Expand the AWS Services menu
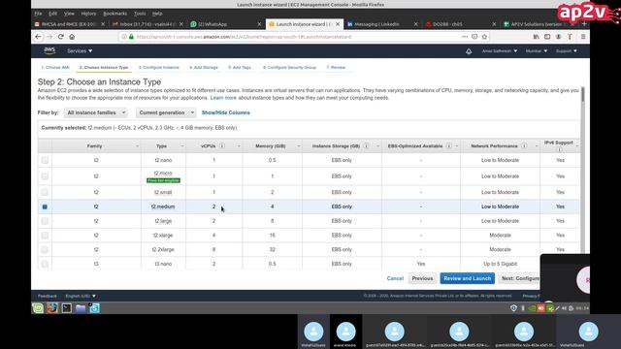 (80, 51)
